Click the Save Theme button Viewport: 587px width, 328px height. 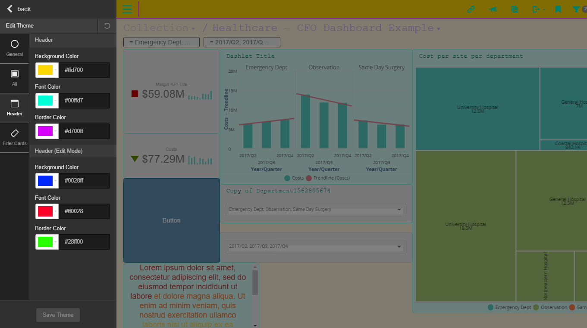58,315
